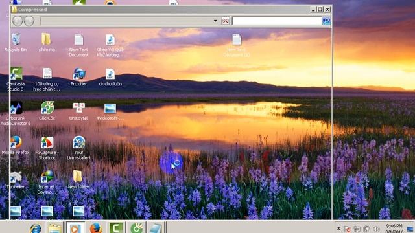Screen dimensions: 415x233
Task: Launch the Cốc Cốc browser shortcut
Action: [47, 111]
